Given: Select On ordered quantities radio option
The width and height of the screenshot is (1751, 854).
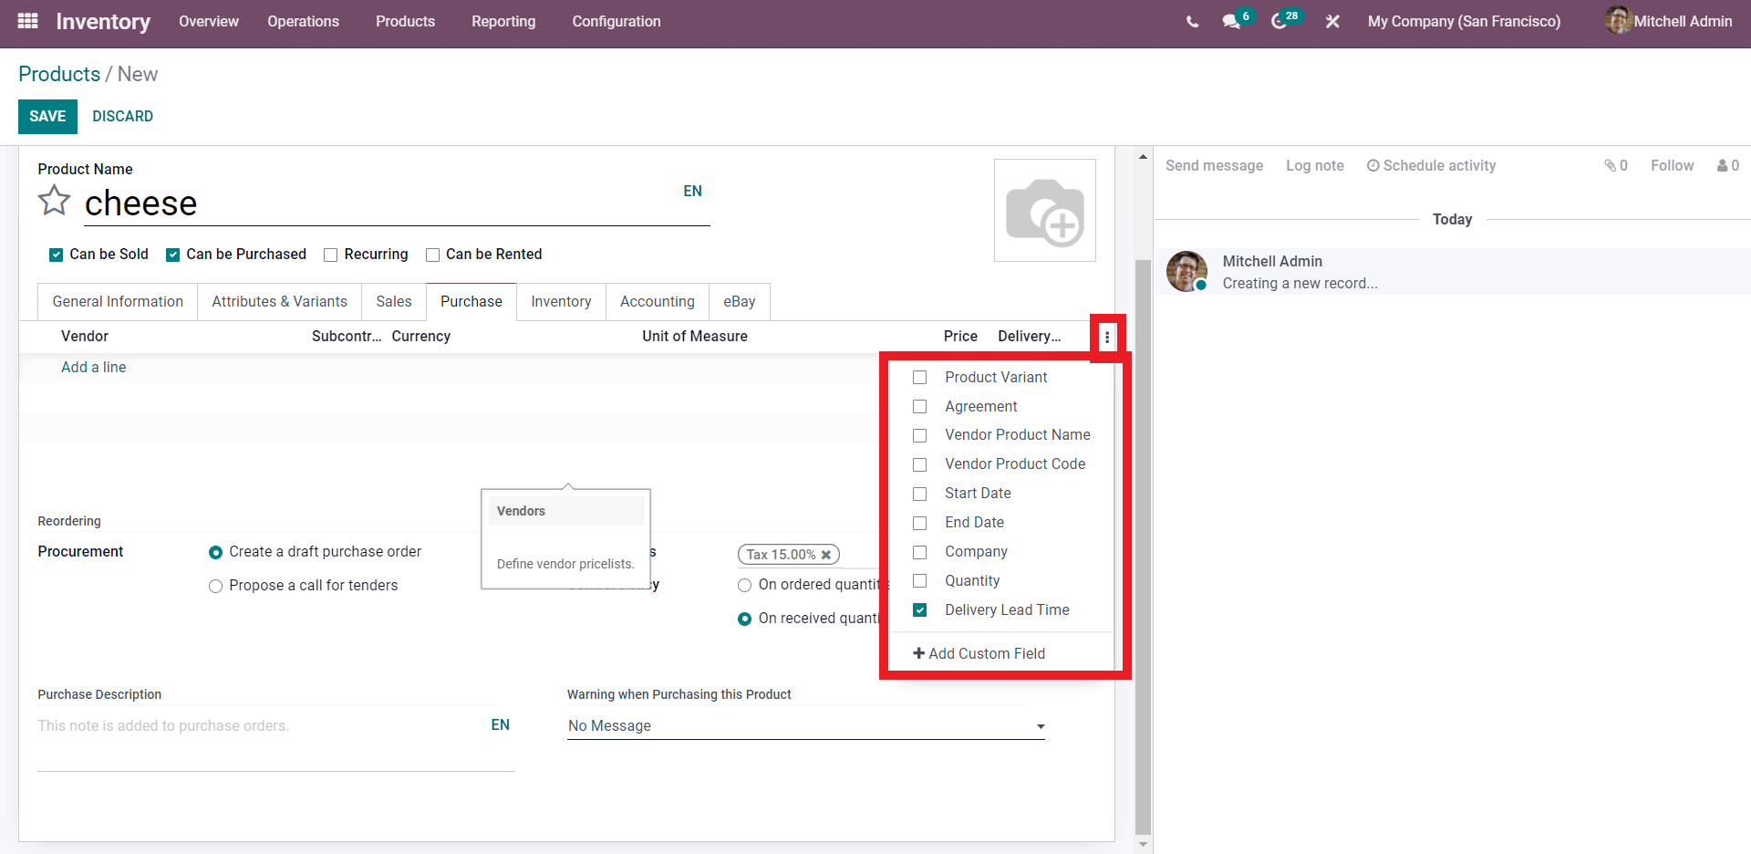Looking at the screenshot, I should pos(744,585).
